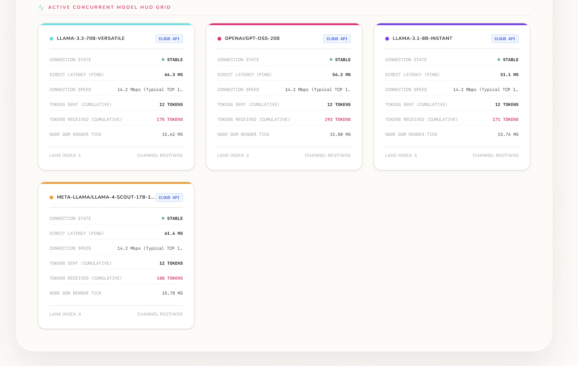The height and width of the screenshot is (366, 578).
Task: Click the Tokens Sent (Cumulative) label in the LLAMA-3.1-8B-INSTANT card
Action: coord(416,105)
